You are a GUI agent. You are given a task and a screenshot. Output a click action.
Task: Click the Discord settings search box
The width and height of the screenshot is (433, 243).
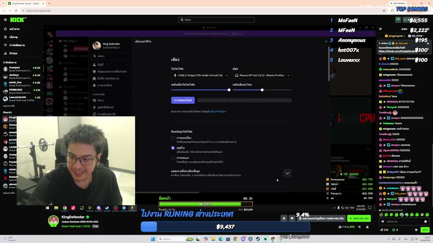(x=110, y=56)
